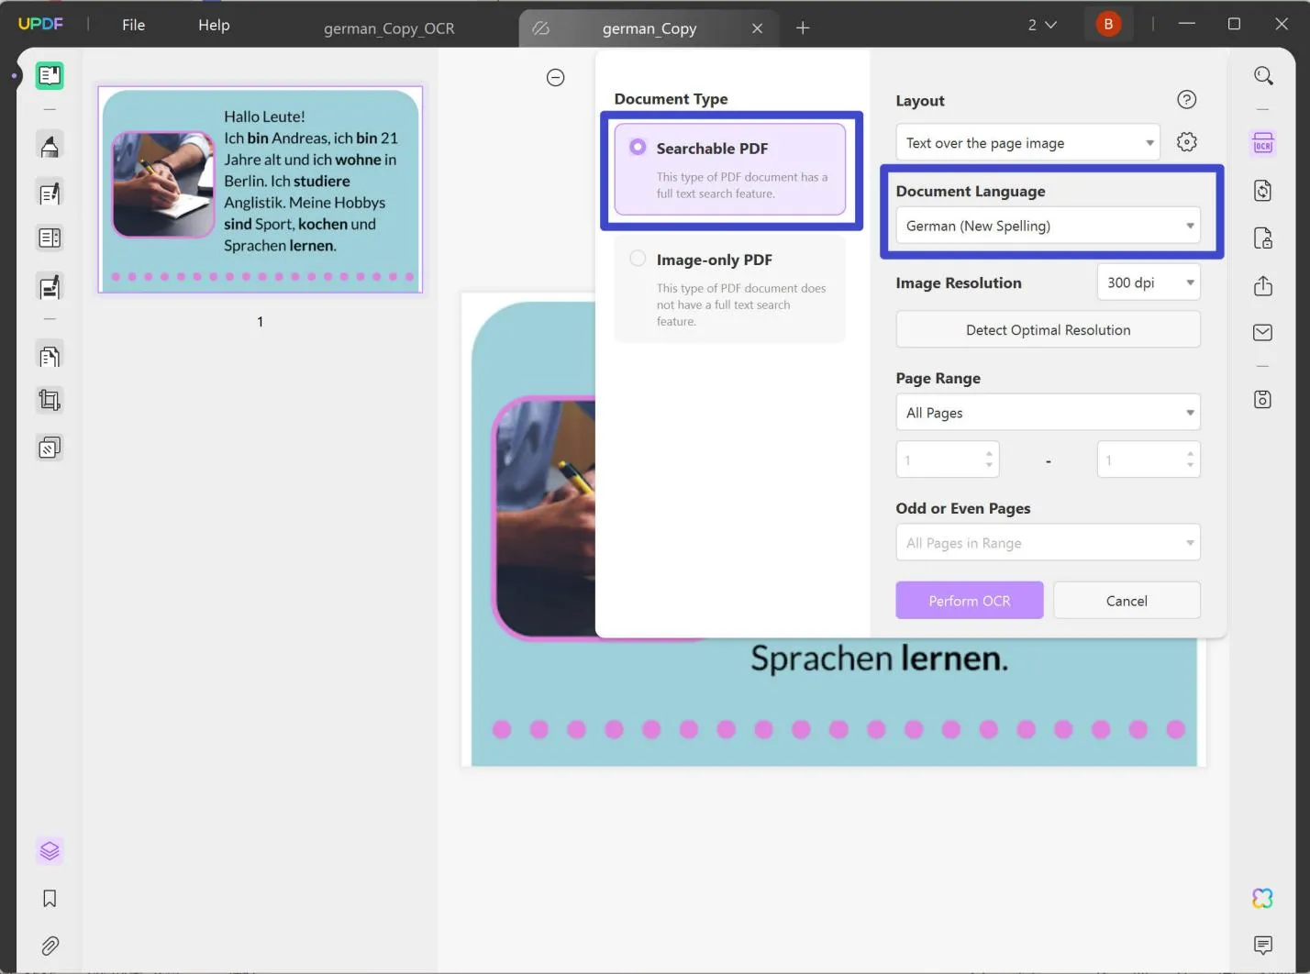The image size is (1310, 974).
Task: Select the Comment highlighter tool
Action: (x=50, y=146)
